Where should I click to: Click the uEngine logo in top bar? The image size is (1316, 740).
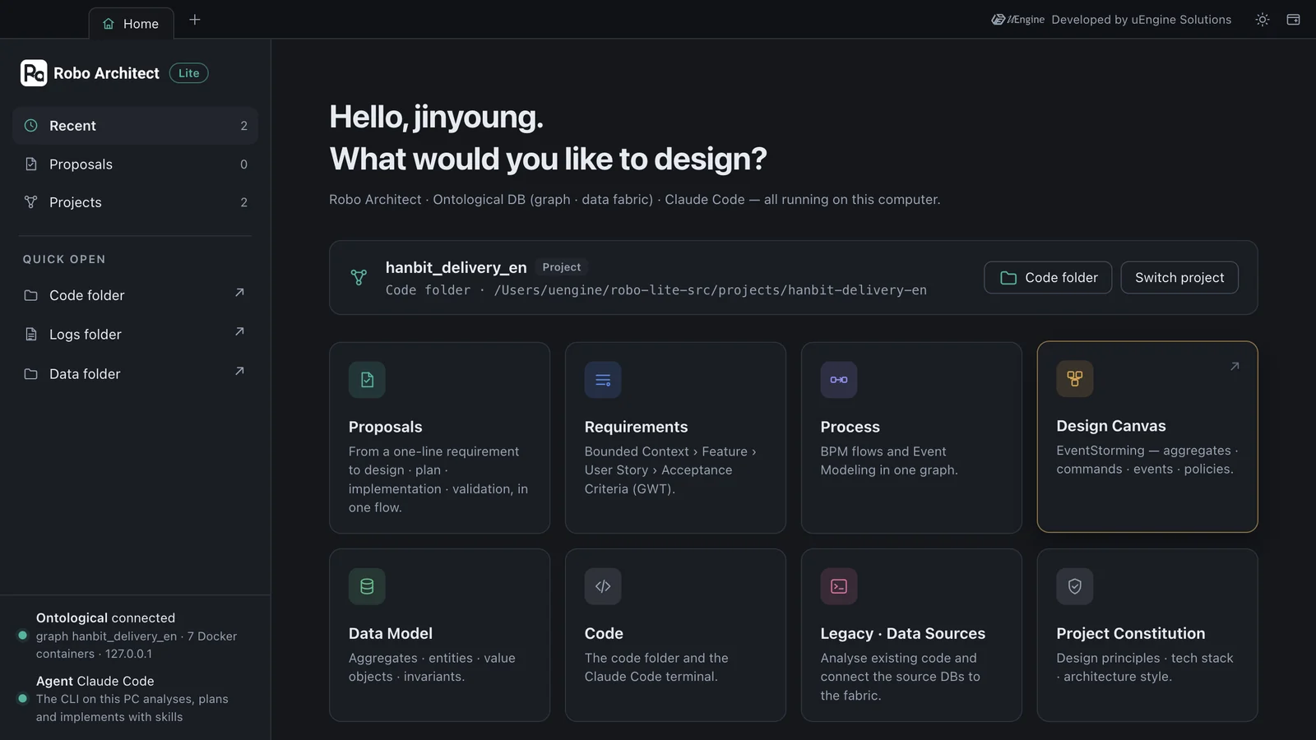[x=1017, y=20]
